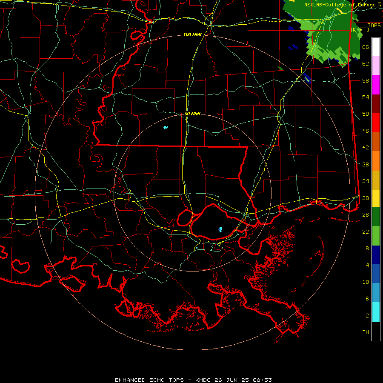Click the bright orange legend band
The image size is (383, 383).
click(x=376, y=161)
